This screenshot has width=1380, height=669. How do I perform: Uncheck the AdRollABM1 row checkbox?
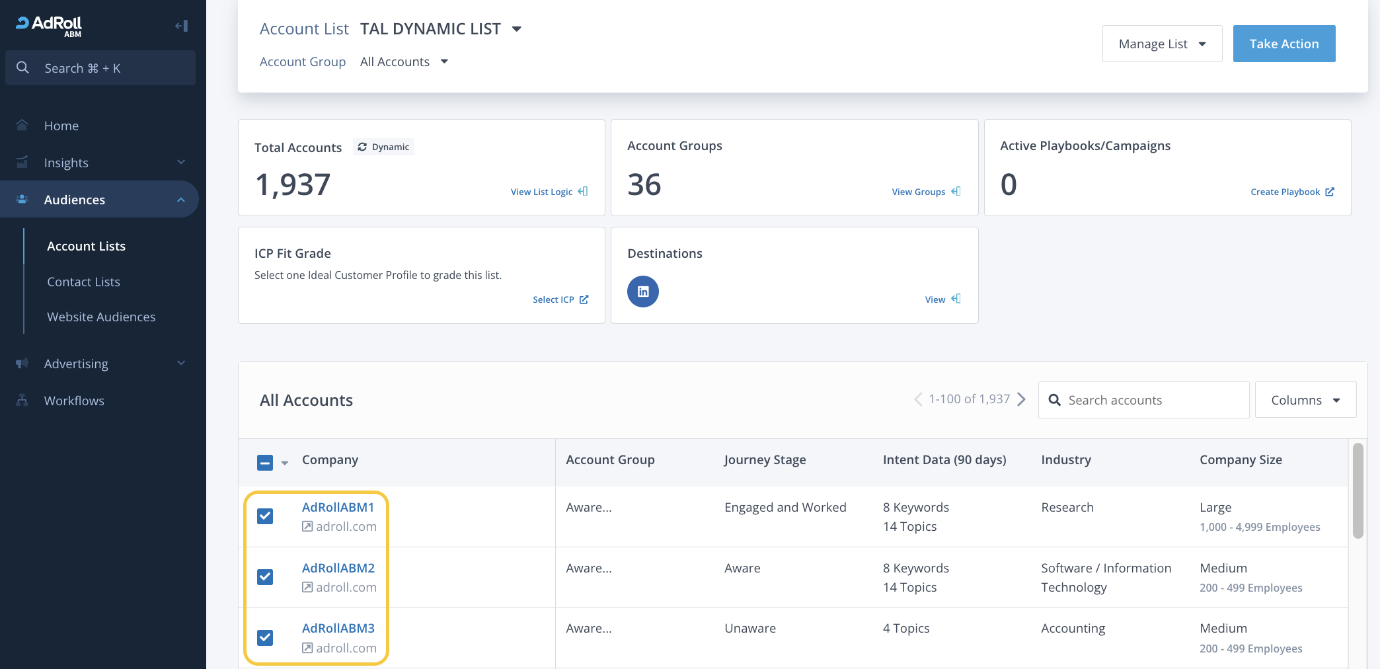click(265, 516)
